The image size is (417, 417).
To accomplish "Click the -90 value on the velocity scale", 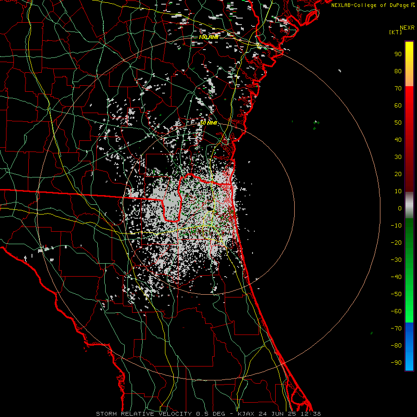I will click(396, 363).
